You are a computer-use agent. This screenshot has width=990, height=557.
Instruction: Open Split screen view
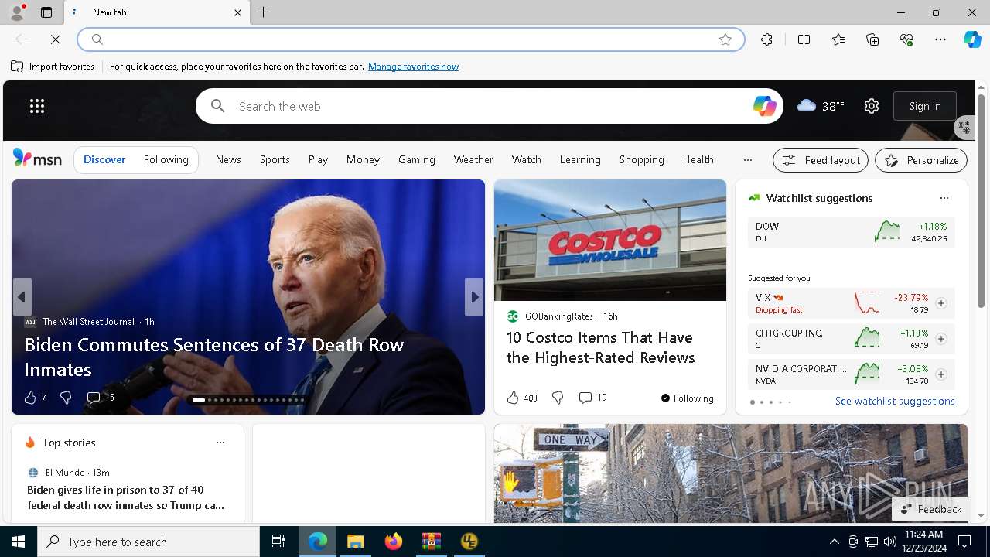pyautogui.click(x=804, y=39)
